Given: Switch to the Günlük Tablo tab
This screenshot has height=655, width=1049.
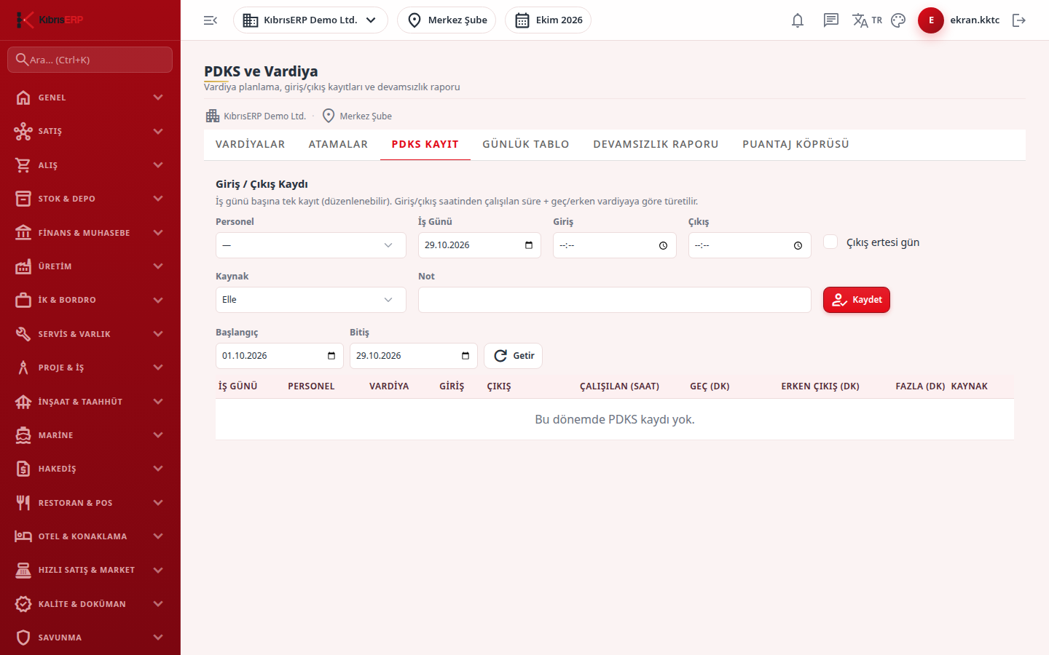Looking at the screenshot, I should pos(526,144).
